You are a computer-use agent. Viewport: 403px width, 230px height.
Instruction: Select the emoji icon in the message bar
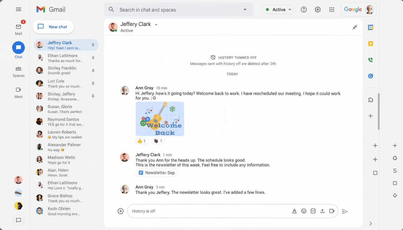pos(304,211)
